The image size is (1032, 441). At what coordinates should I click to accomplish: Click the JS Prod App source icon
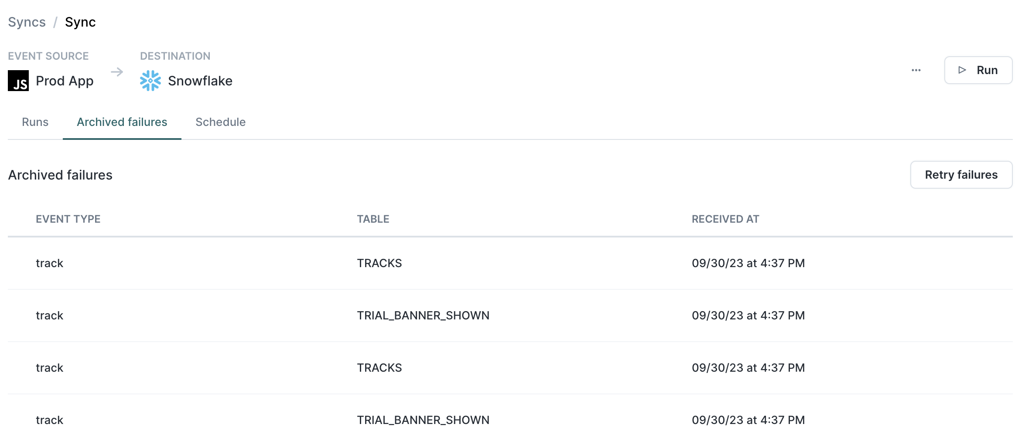18,81
